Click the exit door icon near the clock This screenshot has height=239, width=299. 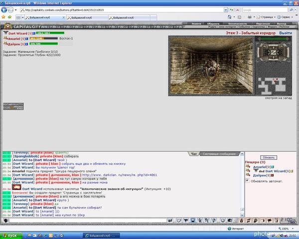[x=277, y=221]
